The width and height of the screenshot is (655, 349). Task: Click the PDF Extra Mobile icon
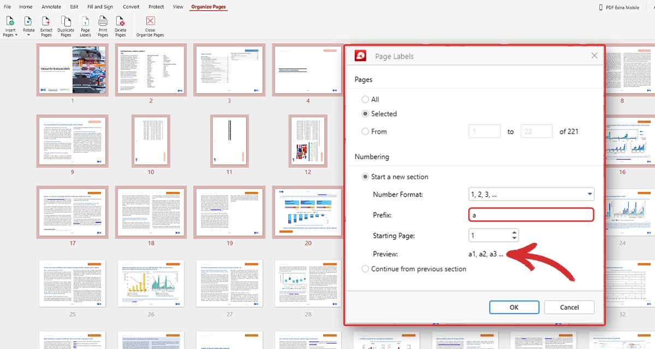[x=600, y=7]
